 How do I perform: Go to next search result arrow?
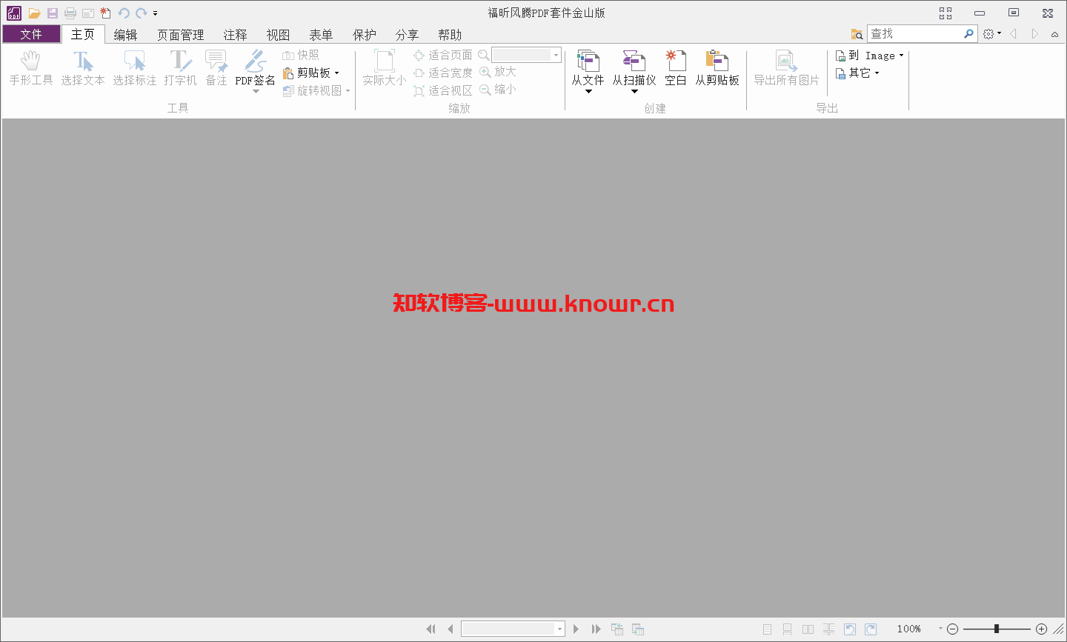[x=1034, y=34]
